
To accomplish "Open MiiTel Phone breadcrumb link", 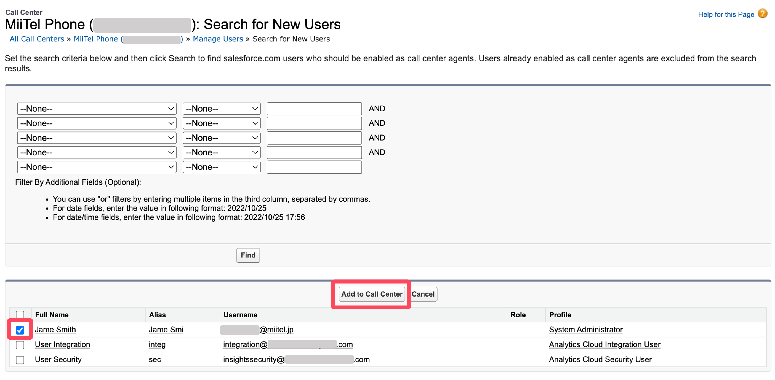I will tap(129, 39).
